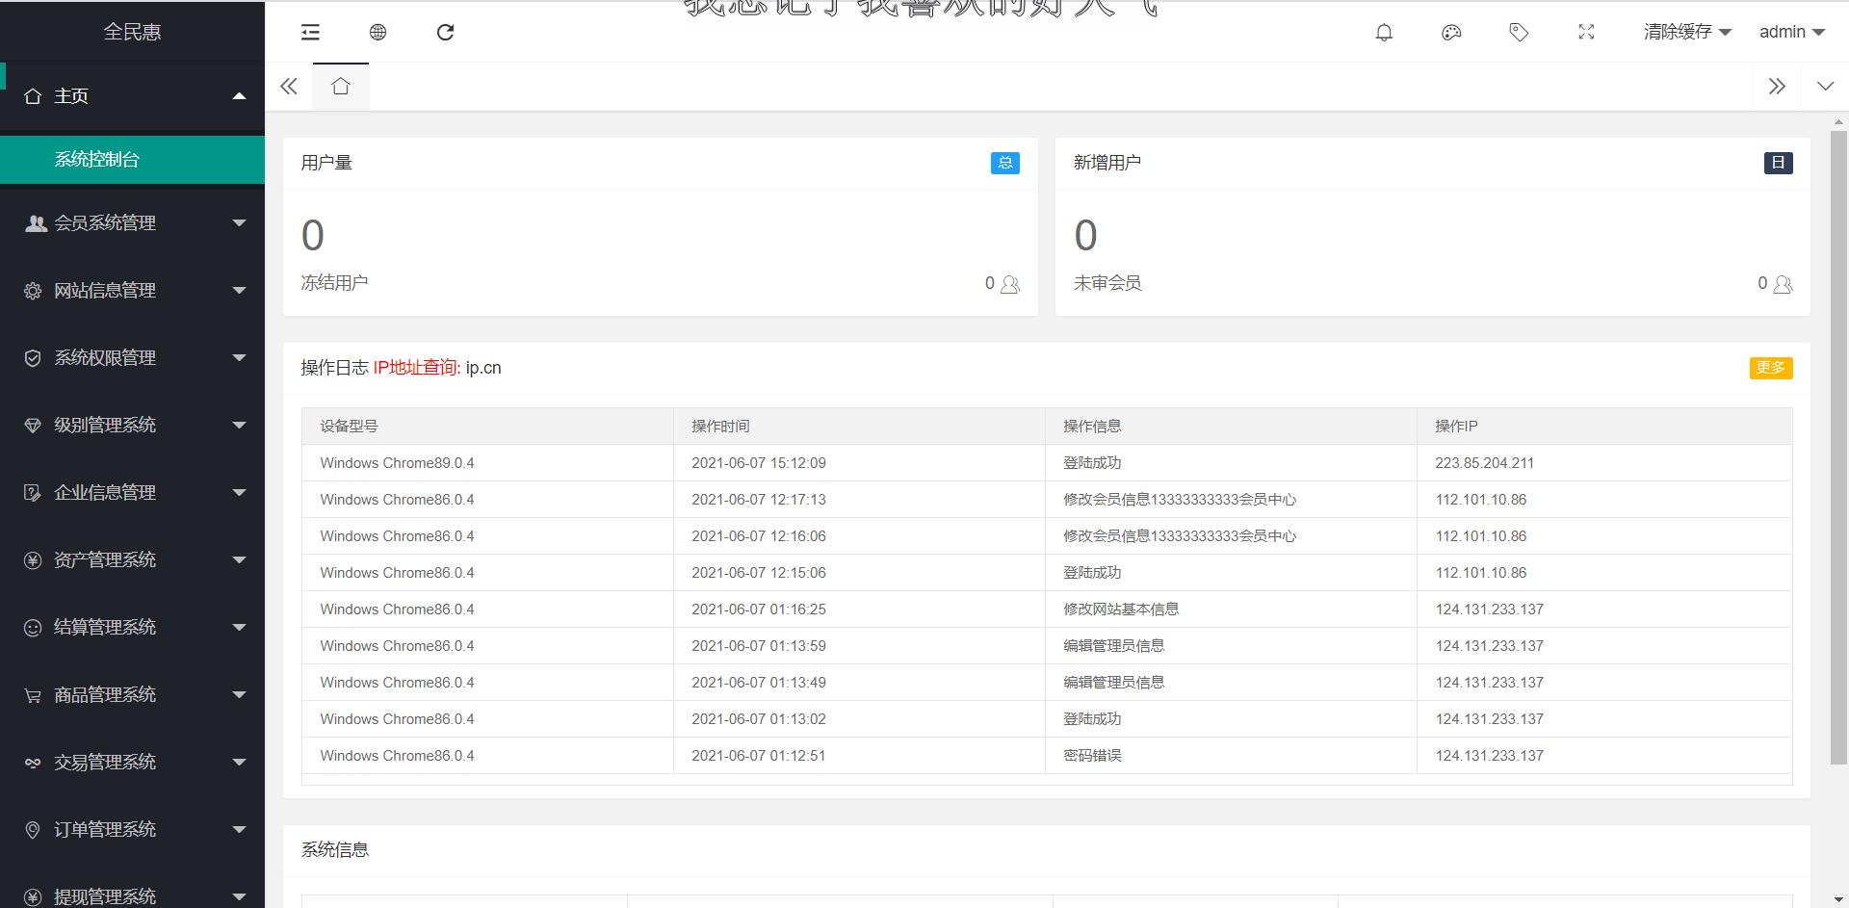Click the vertical page scrollbar

pyautogui.click(x=1838, y=443)
